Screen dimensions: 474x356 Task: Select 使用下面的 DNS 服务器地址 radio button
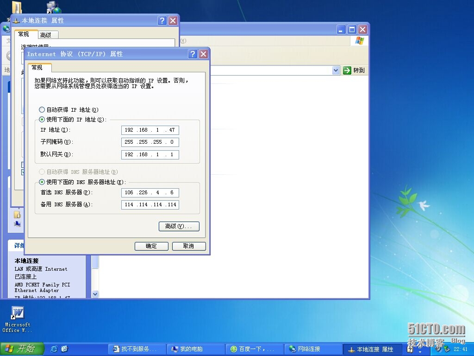click(x=42, y=182)
